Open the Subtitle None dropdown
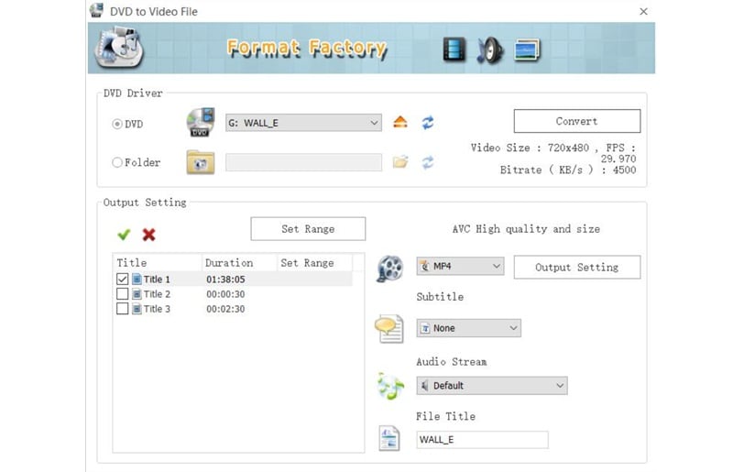733x472 pixels. click(468, 328)
